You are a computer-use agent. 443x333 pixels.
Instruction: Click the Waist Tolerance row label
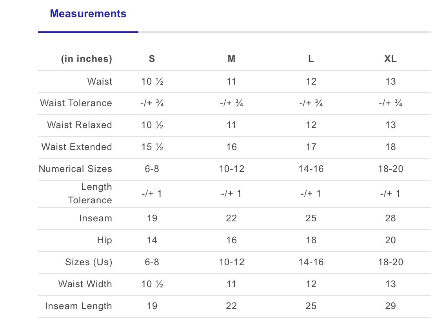(76, 103)
